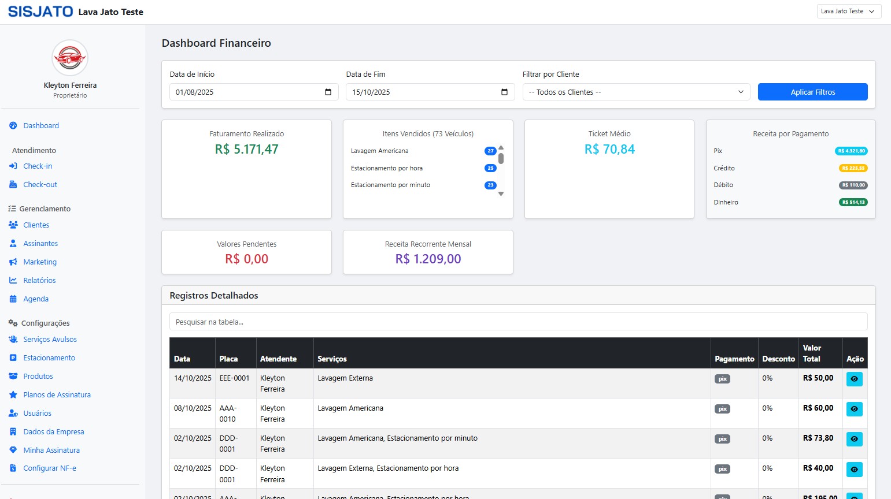Expand the Filtrar por Cliente dropdown
The height and width of the screenshot is (499, 891).
[x=636, y=92]
